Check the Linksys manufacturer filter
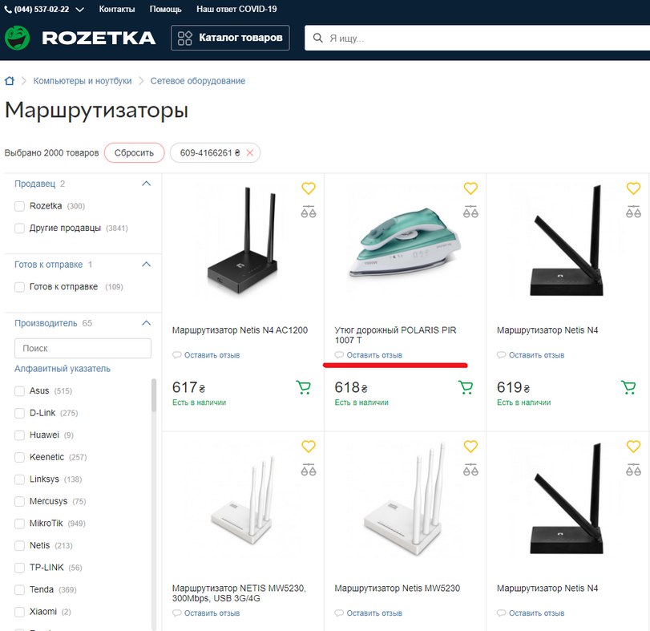The image size is (650, 631). (19, 479)
